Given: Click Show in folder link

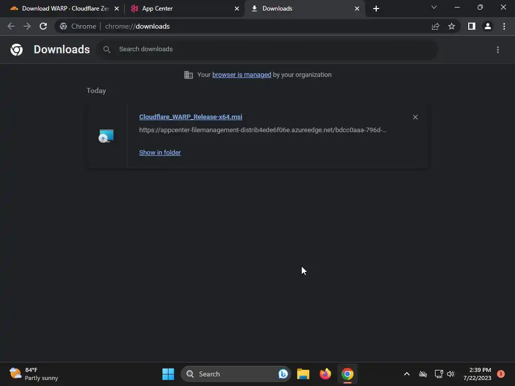Looking at the screenshot, I should [160, 153].
